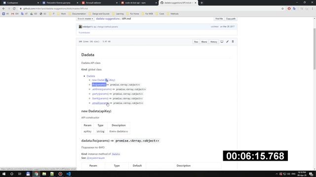Open the new Dadata(apiKey) anchor link
The height and width of the screenshot is (177, 316).
(103, 80)
